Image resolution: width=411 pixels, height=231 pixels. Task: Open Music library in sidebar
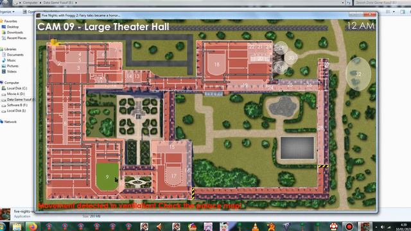pyautogui.click(x=12, y=60)
